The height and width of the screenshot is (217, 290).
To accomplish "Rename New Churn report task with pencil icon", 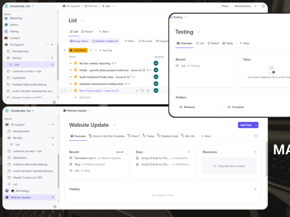I will pos(148,91).
